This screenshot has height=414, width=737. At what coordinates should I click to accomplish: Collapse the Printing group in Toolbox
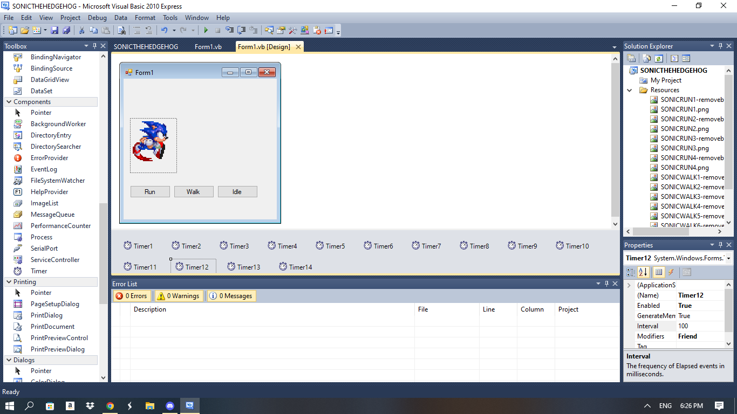point(9,282)
